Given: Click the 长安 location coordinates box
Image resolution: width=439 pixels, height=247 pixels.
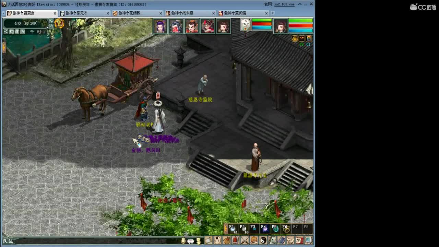Looking at the screenshot, I should (x=26, y=23).
